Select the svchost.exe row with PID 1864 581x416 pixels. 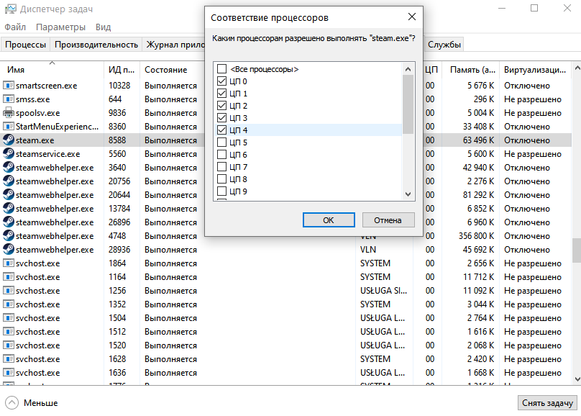tap(285, 263)
